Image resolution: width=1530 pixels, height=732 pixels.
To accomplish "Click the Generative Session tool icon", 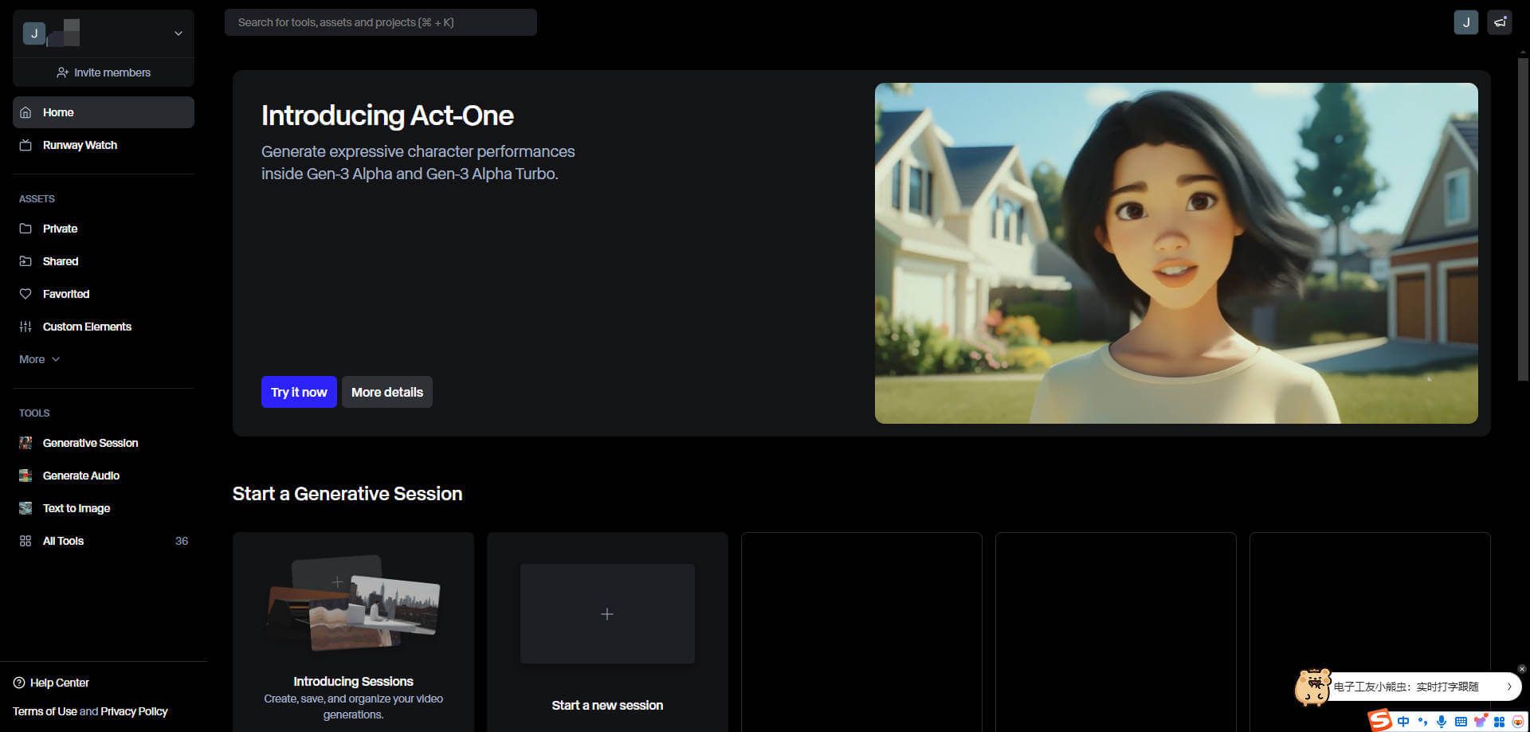I will click(x=25, y=443).
